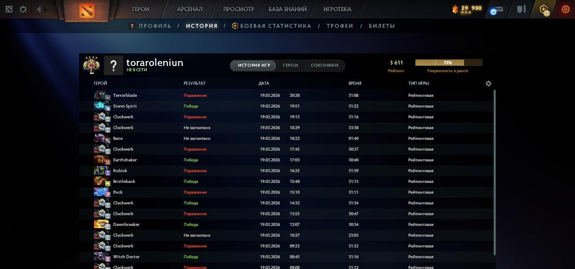
Task: Open match table settings gear icon
Action: coord(488,83)
